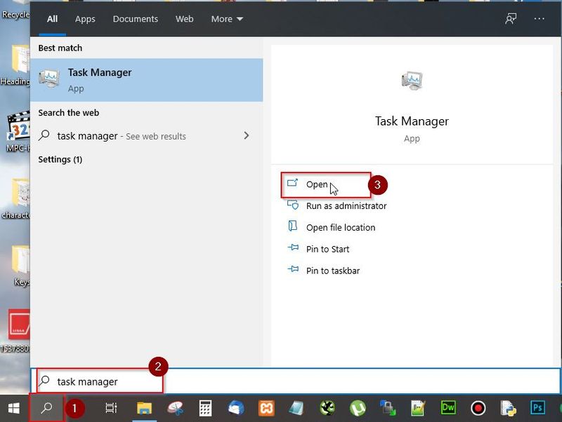Open web results for task manager
This screenshot has width=562, height=422.
coord(146,136)
